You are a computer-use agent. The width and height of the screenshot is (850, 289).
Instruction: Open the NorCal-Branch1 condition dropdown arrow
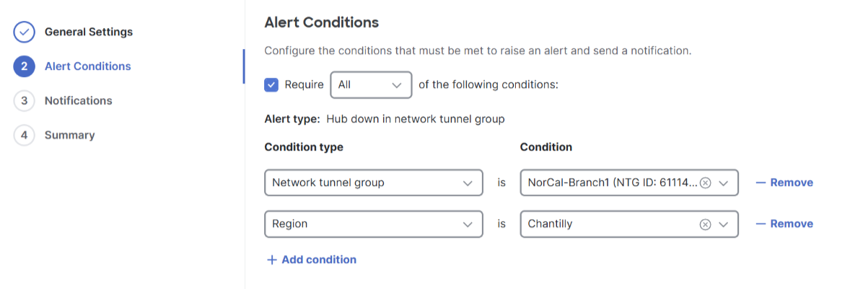723,183
